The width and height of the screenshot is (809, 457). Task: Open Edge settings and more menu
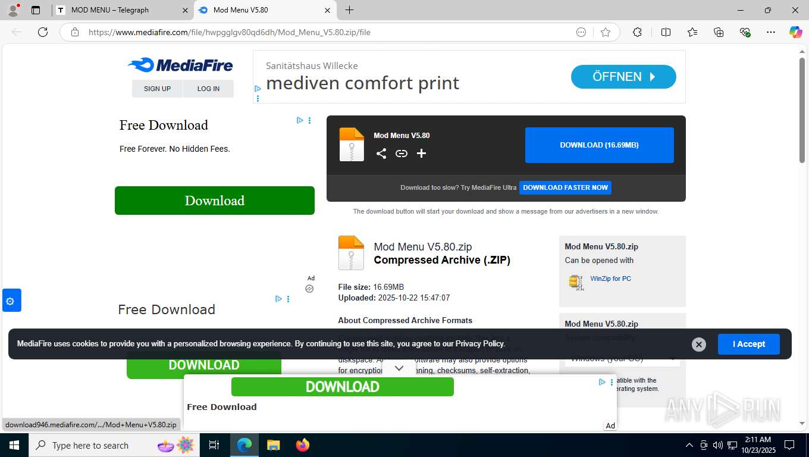771,32
